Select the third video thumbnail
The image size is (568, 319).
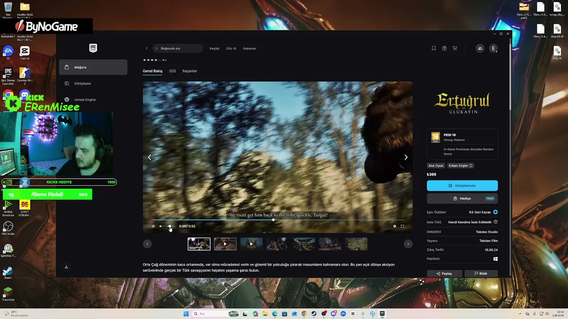pyautogui.click(x=251, y=244)
